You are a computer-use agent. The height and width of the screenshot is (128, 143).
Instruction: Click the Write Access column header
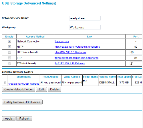coord(72,77)
